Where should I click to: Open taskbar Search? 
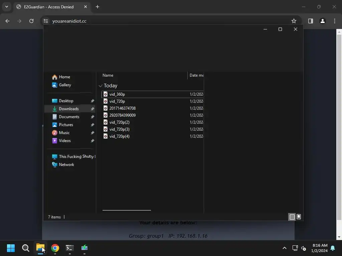pos(25,248)
